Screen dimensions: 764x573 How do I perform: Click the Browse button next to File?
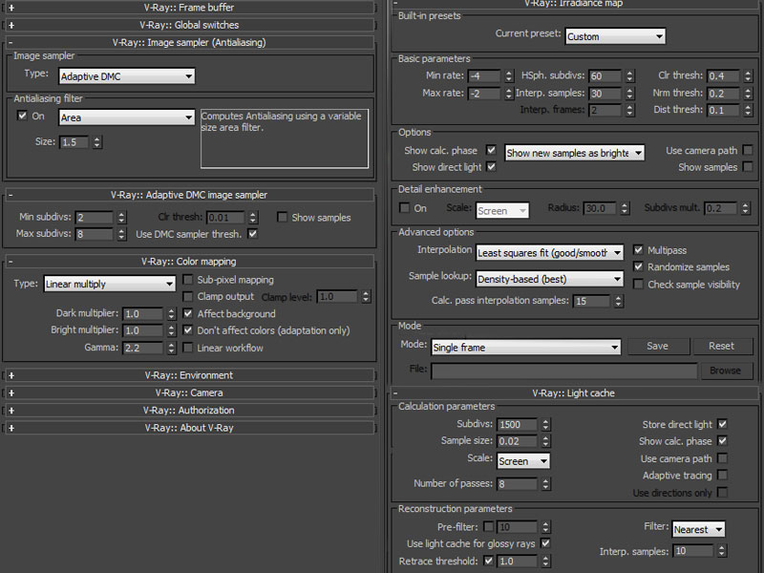coord(725,371)
